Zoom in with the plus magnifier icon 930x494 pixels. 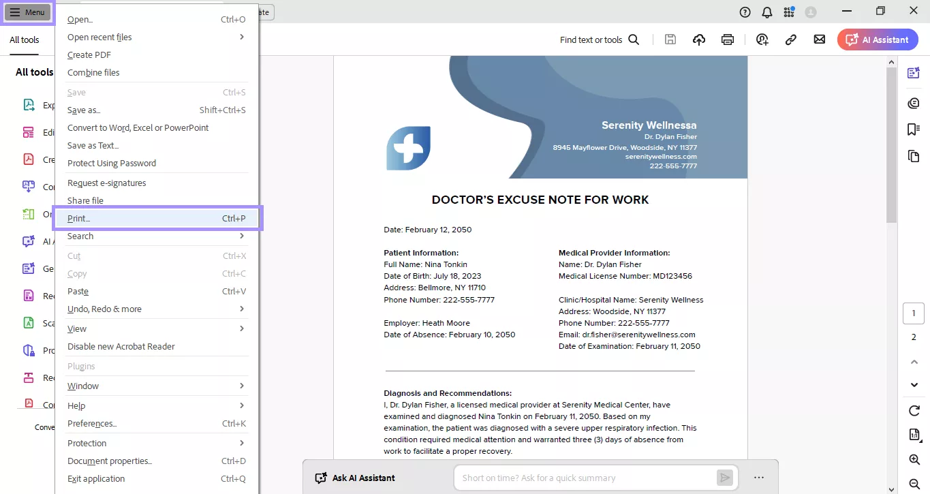tap(914, 460)
